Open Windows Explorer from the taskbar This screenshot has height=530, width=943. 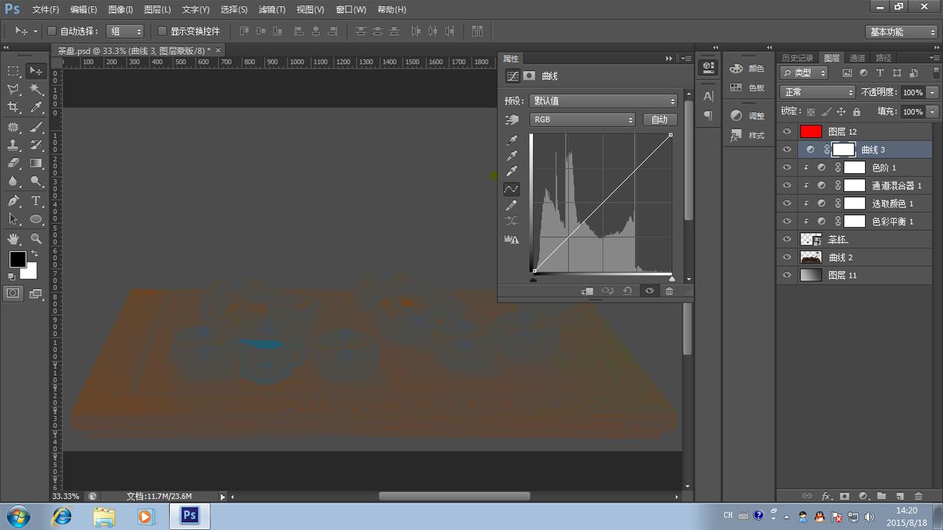click(104, 516)
